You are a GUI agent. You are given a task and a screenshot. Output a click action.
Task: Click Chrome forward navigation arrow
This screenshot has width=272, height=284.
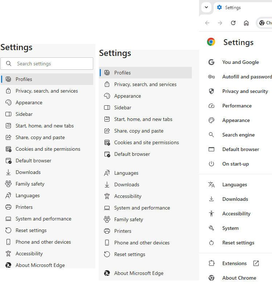pos(220,23)
